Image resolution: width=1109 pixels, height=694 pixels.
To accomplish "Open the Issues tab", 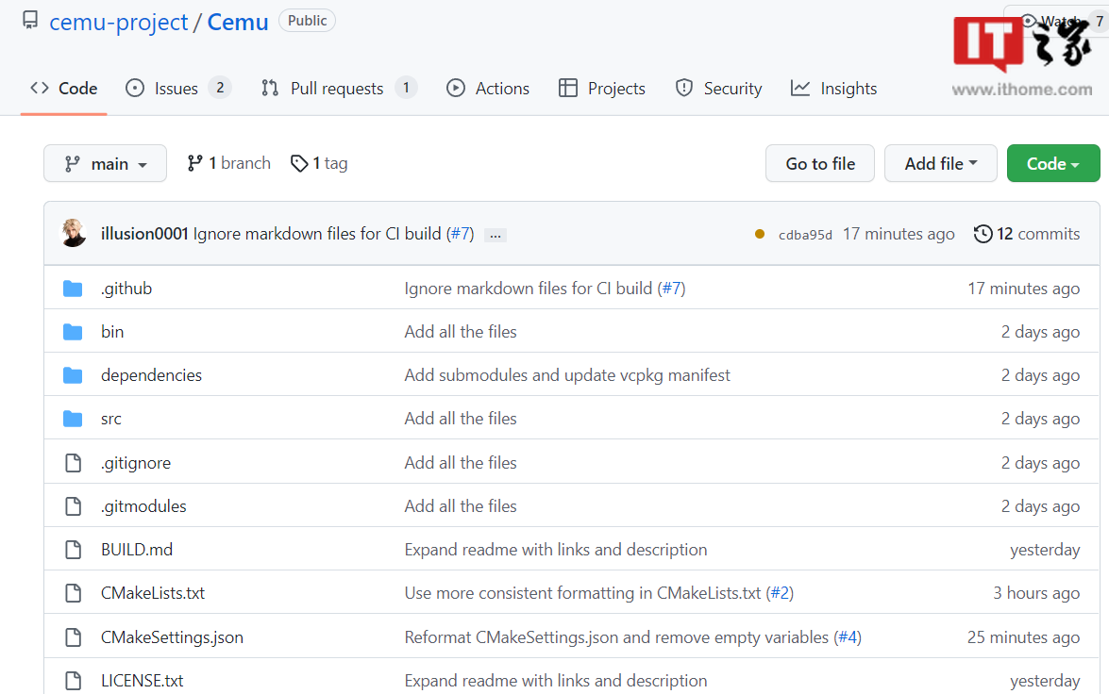I will pyautogui.click(x=177, y=89).
